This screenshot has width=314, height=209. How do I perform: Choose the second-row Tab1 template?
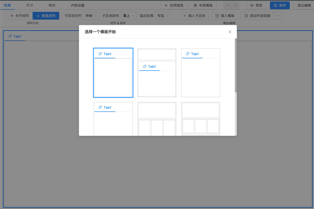(113, 119)
